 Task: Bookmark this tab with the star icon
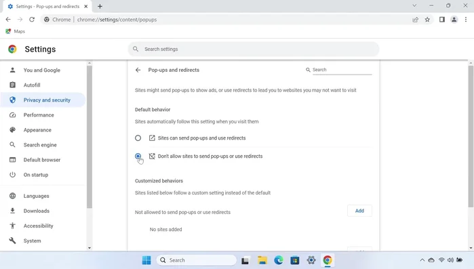pos(427,20)
